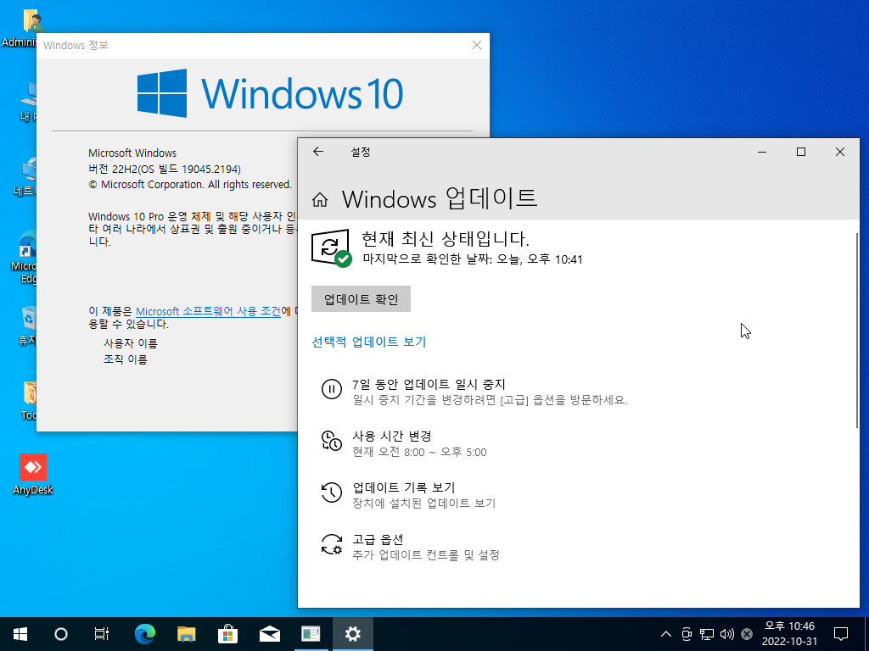This screenshot has width=869, height=651.
Task: Open Task View on taskbar
Action: pos(102,634)
